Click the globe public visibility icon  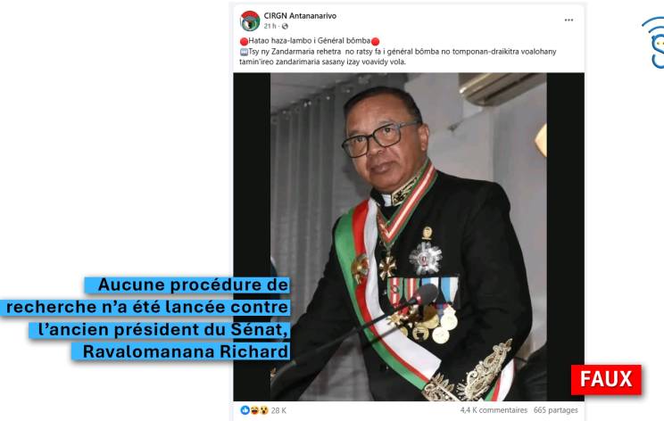285,26
